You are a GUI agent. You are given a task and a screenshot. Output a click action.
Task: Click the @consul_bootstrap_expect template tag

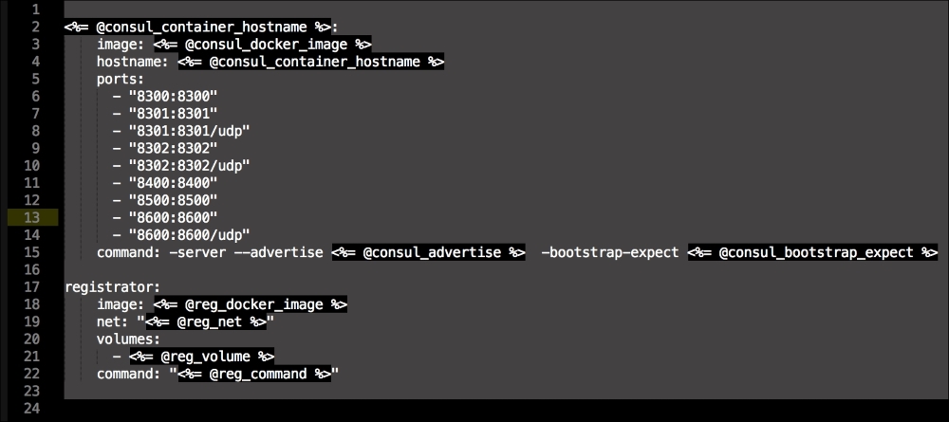813,252
